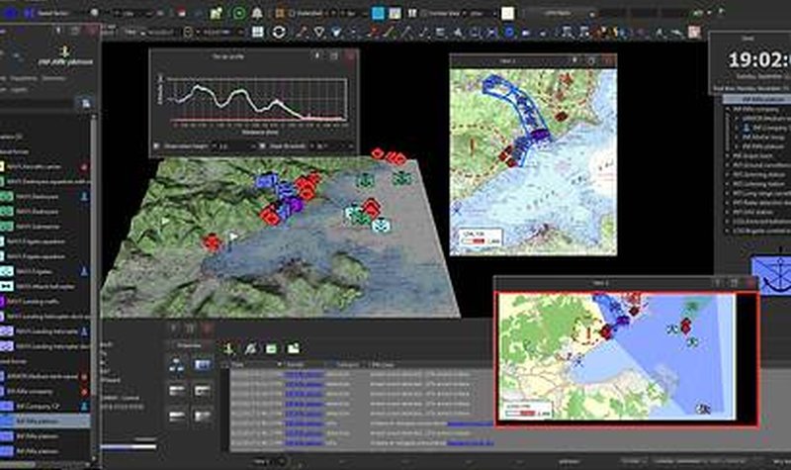
Task: Toggle the Observation height checkbox
Action: (x=156, y=145)
